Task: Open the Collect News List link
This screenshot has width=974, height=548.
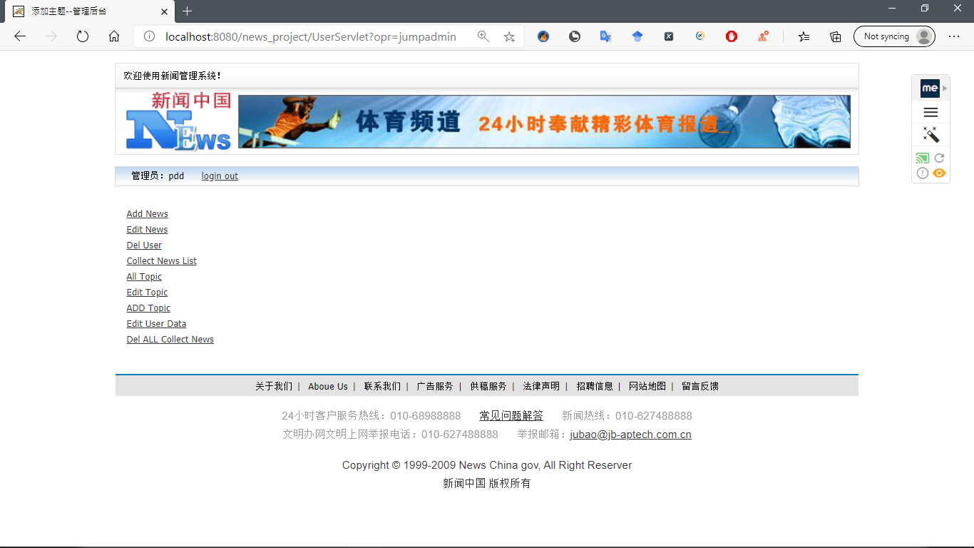Action: [x=162, y=261]
